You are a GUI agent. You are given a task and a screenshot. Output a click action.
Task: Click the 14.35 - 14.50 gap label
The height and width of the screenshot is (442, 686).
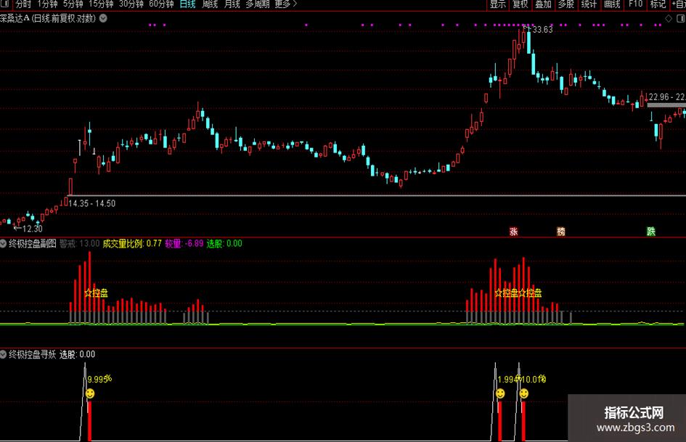[92, 203]
